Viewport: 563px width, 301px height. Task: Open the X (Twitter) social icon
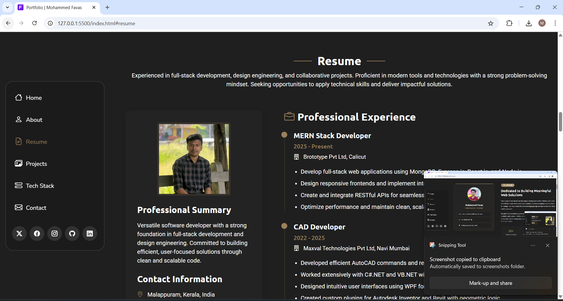pos(19,234)
